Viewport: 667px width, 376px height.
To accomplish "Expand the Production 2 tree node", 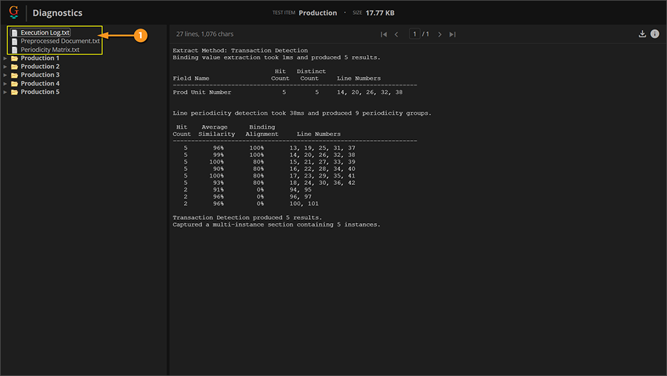I will [5, 67].
